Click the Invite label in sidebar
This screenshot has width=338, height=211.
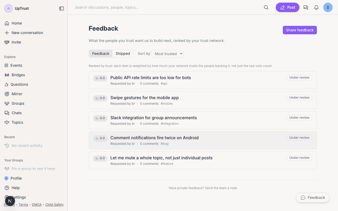[x=16, y=42]
